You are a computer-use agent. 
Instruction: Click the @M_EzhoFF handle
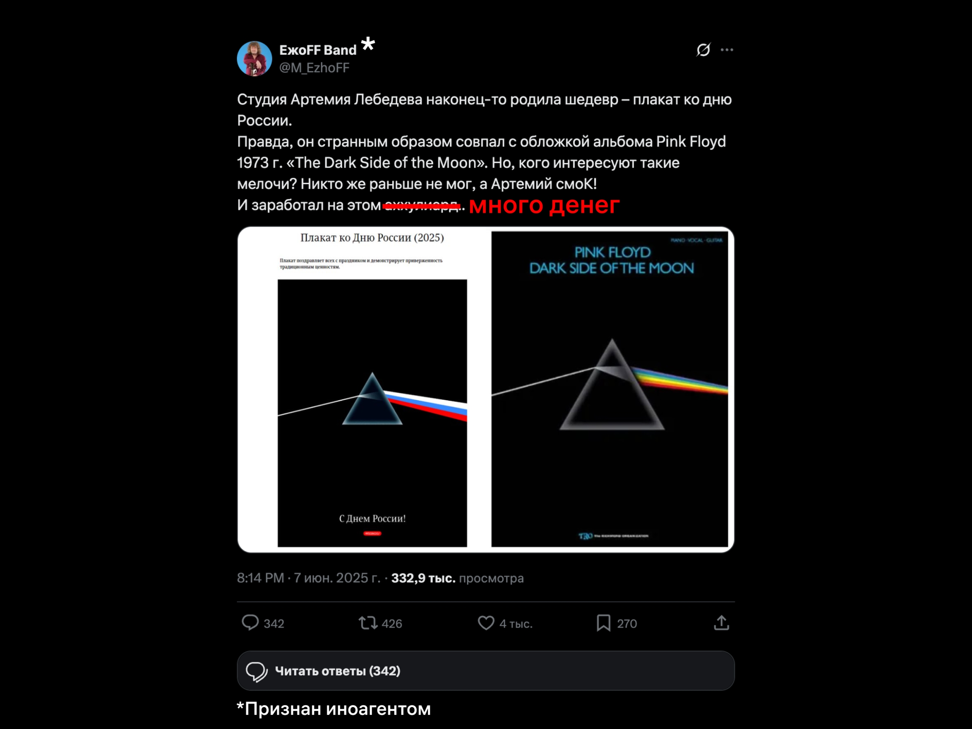pos(314,68)
